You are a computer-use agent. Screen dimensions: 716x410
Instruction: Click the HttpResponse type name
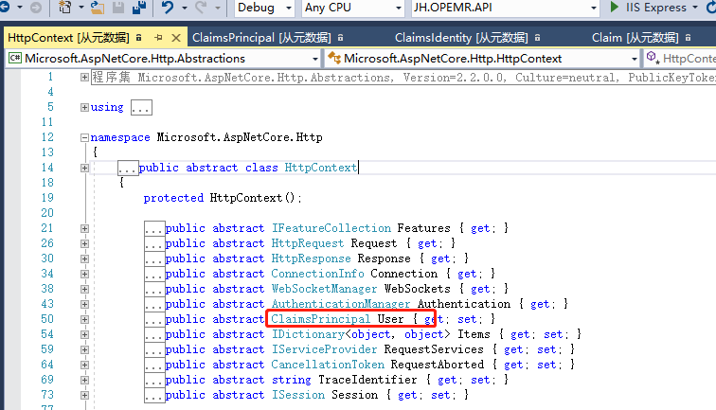[311, 258]
